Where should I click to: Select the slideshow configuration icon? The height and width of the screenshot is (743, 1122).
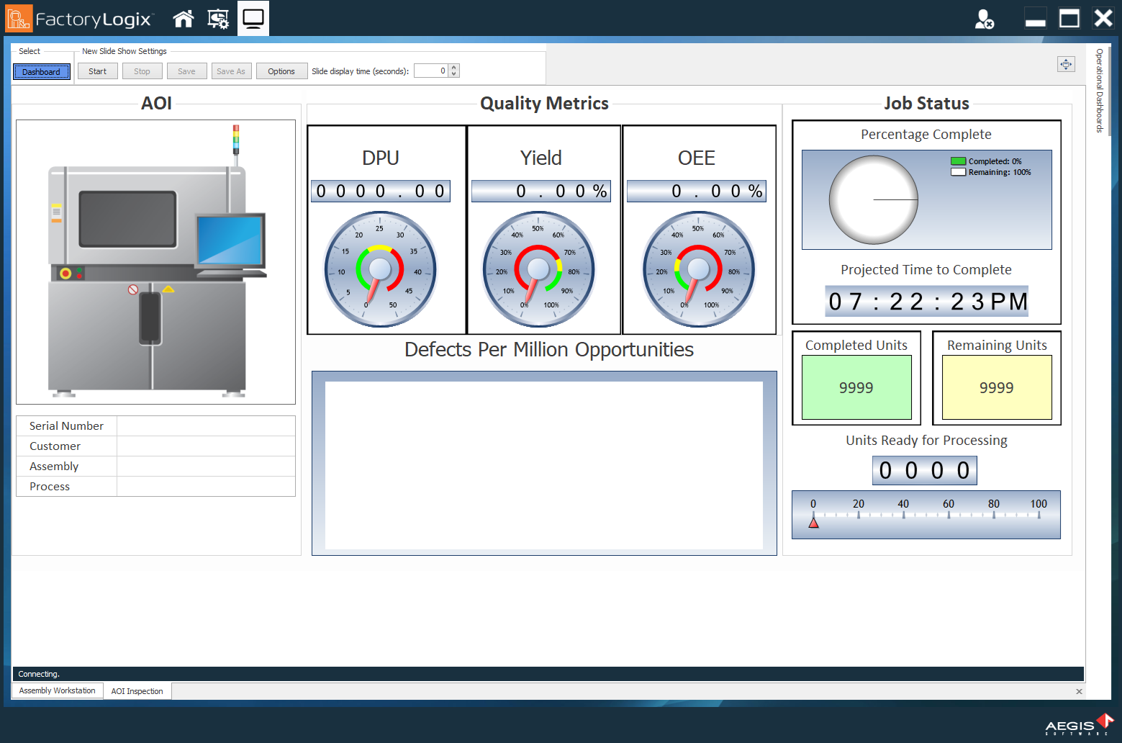[217, 18]
